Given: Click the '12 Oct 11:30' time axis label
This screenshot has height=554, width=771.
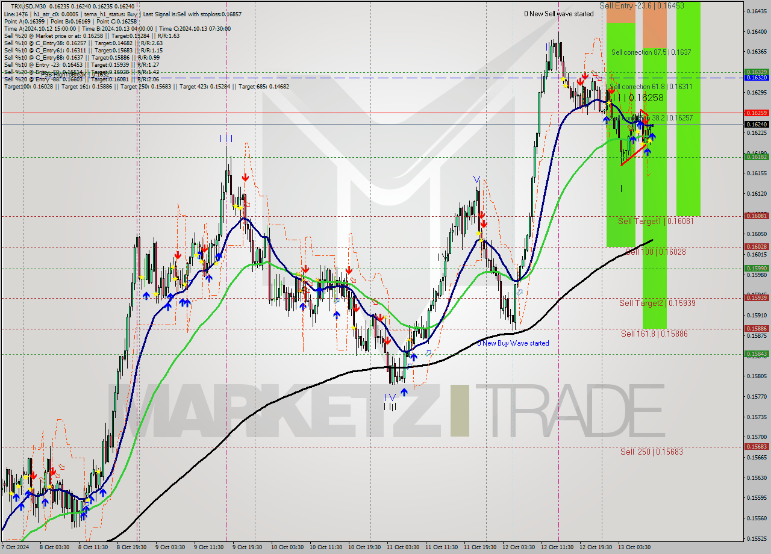Looking at the screenshot, I should [558, 547].
